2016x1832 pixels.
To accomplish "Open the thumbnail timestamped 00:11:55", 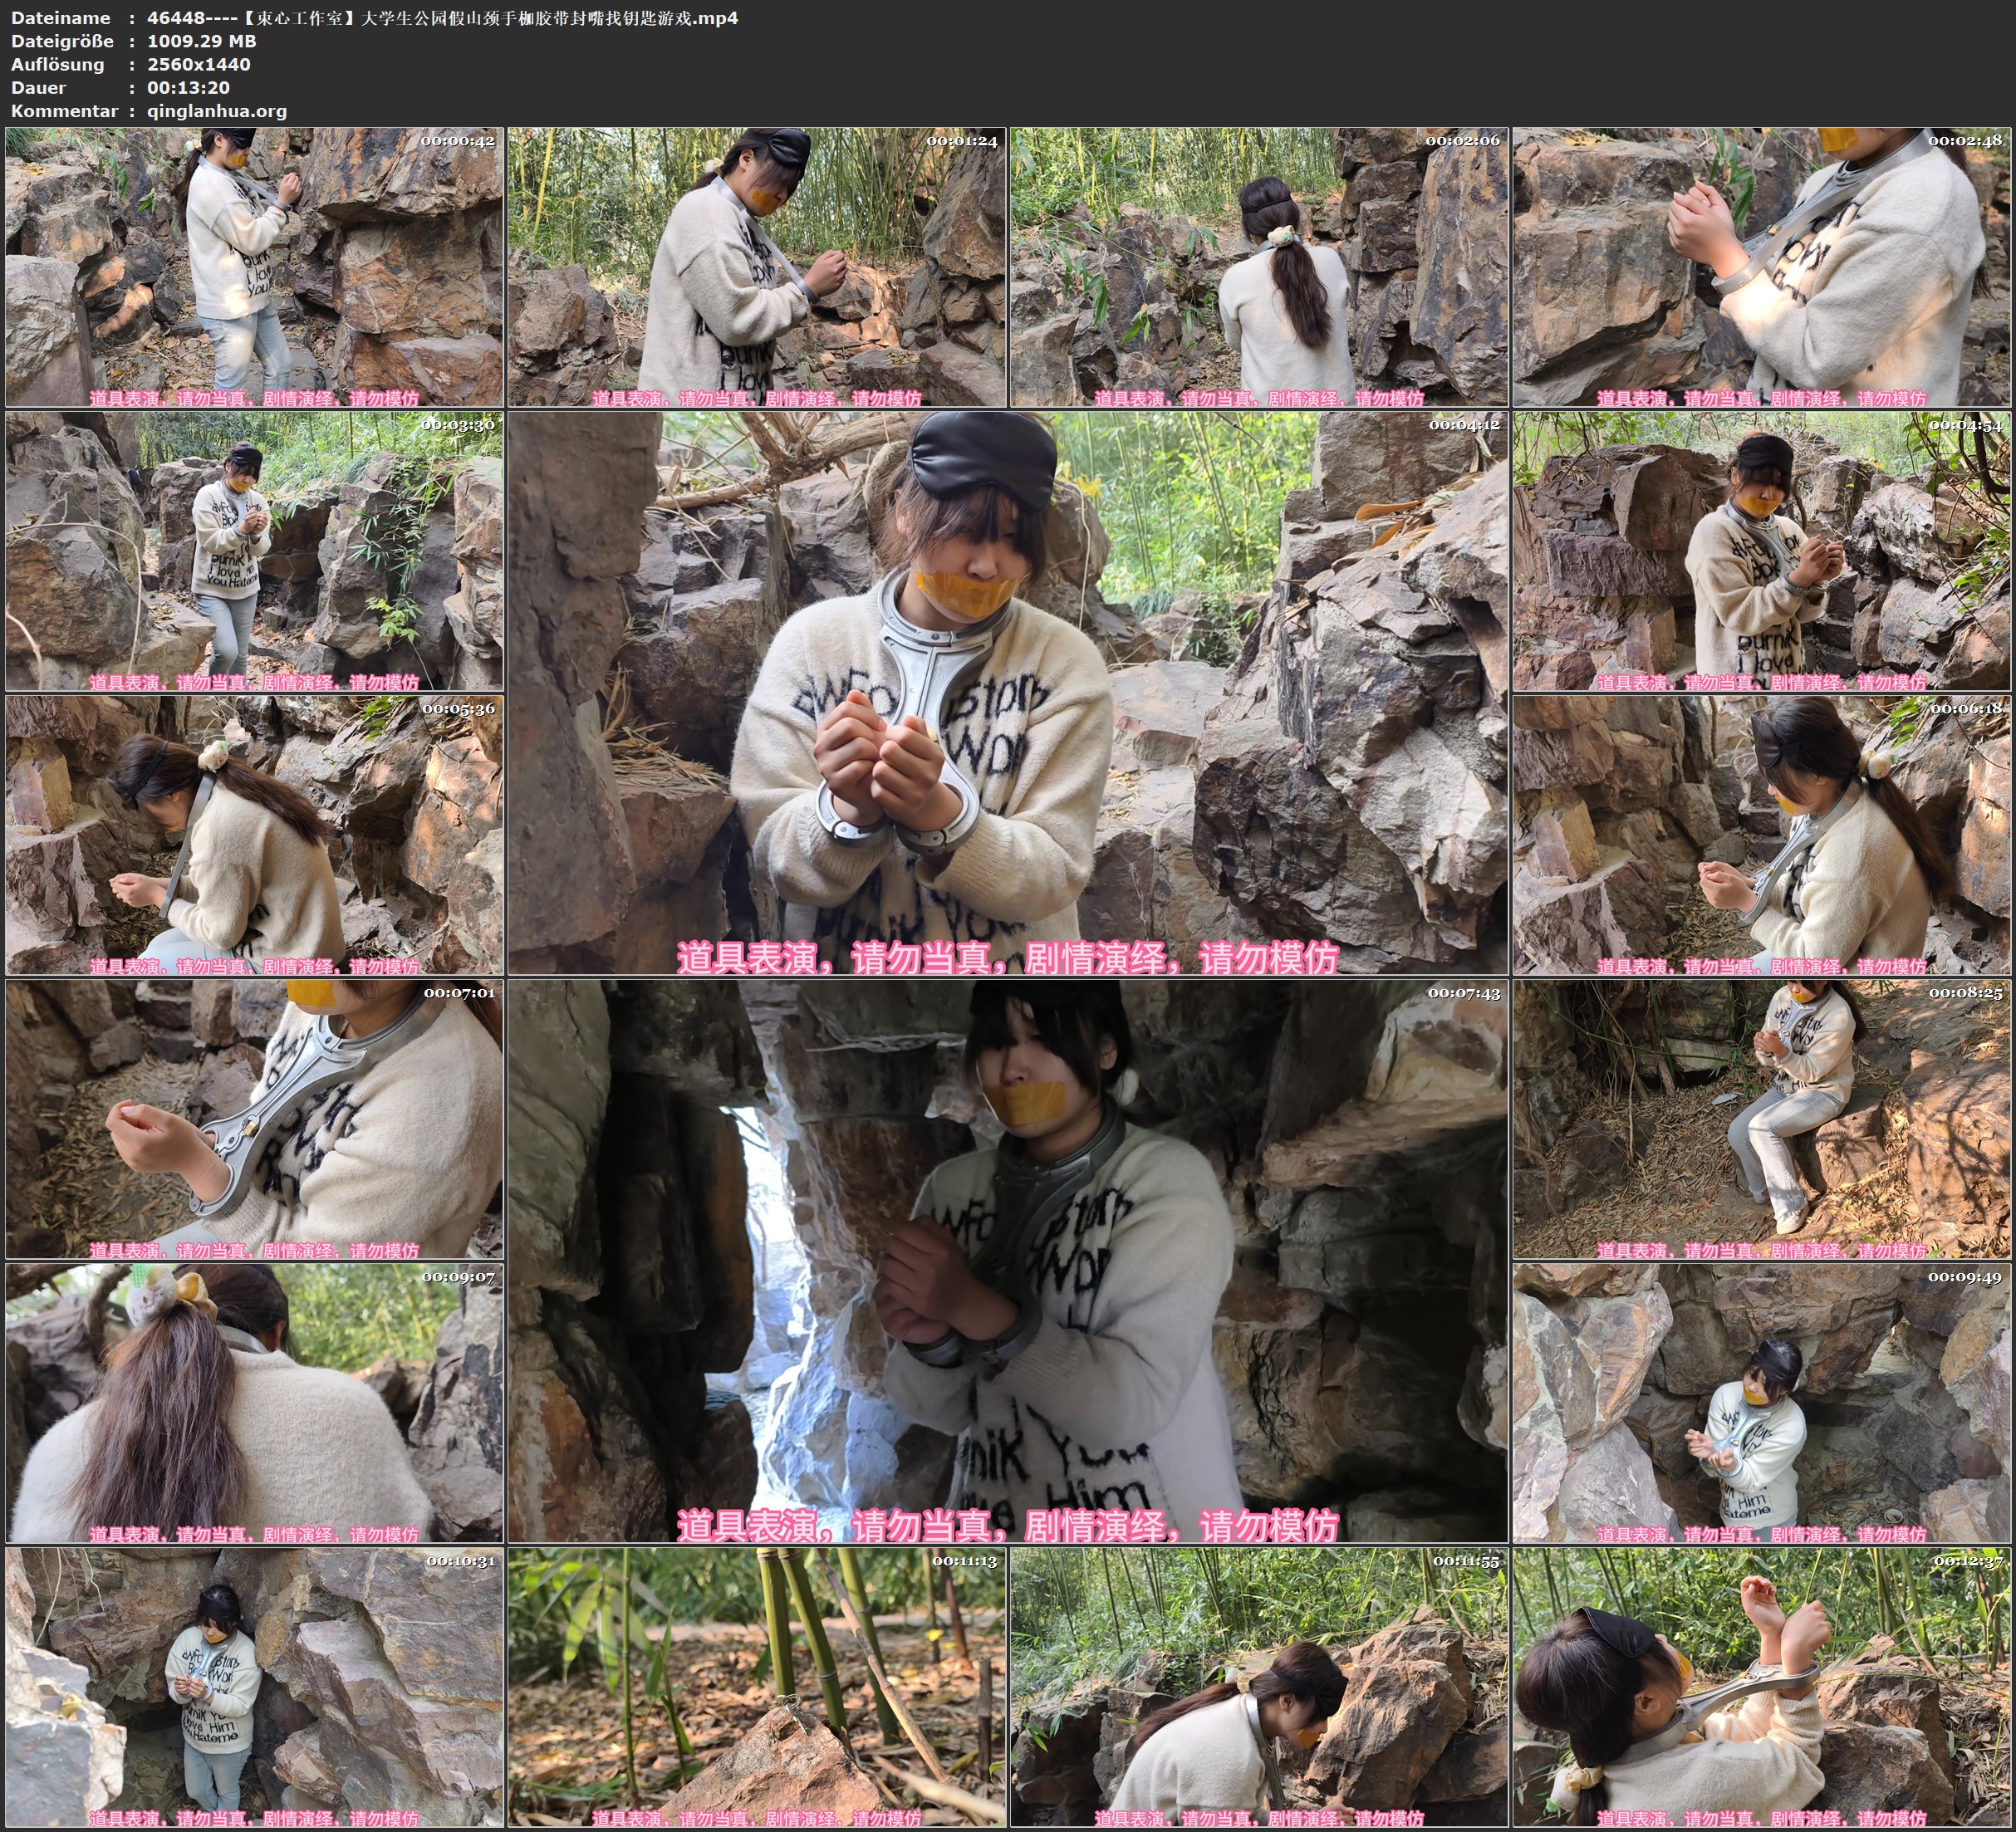I will [x=1258, y=1687].
